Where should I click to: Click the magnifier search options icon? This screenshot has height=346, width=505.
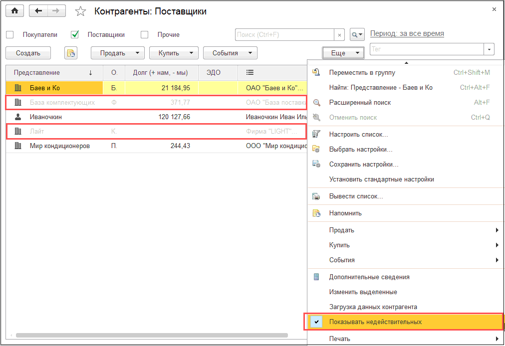357,34
